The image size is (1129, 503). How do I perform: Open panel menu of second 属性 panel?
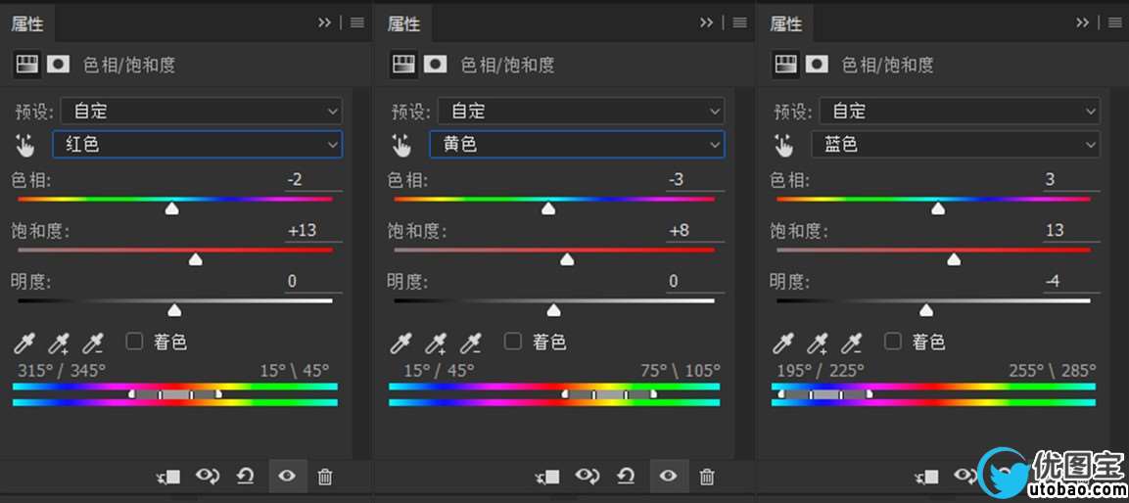739,23
